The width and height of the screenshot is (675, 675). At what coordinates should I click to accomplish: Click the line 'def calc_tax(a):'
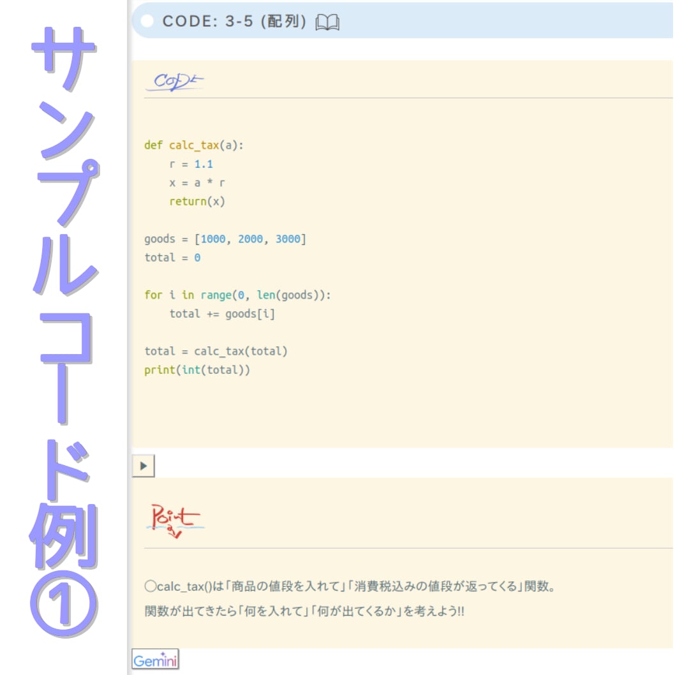pos(194,145)
